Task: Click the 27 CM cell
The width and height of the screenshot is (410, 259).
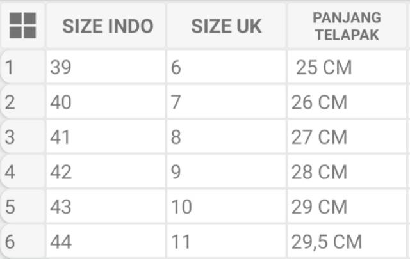Action: pos(347,137)
